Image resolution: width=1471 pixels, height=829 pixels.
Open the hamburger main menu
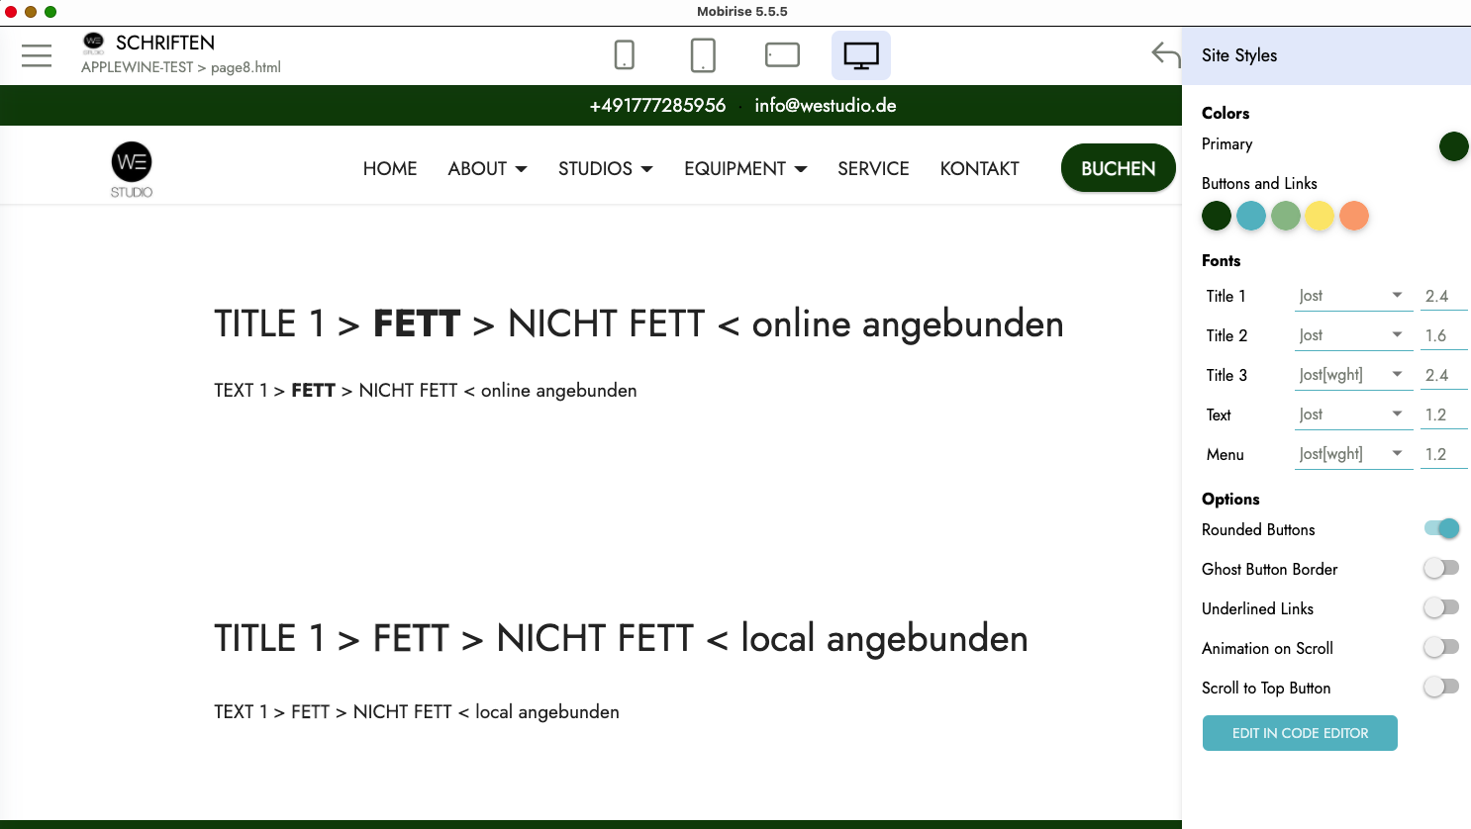coord(37,55)
